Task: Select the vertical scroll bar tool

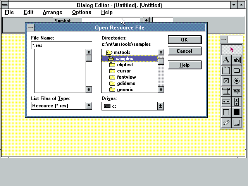Action: coord(237,102)
